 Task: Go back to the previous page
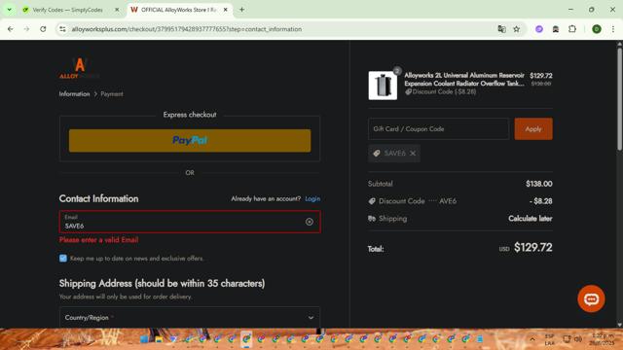click(11, 29)
